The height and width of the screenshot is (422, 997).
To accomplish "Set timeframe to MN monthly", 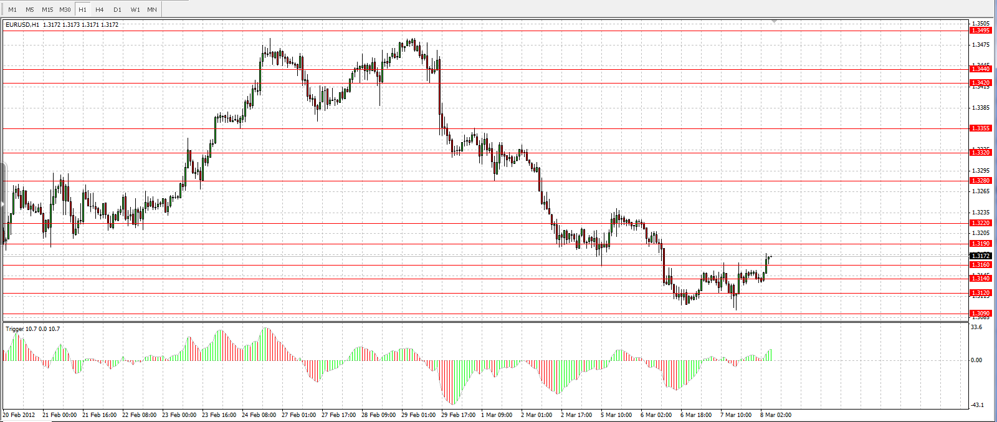I will tap(152, 9).
